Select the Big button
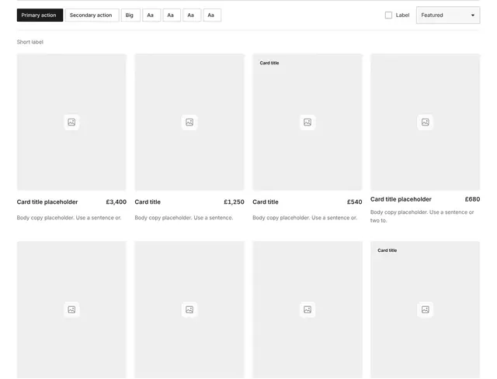This screenshot has width=497, height=379. (x=130, y=16)
